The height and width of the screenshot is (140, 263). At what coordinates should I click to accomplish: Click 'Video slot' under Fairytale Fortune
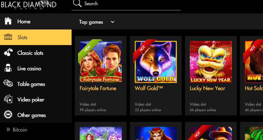(x=88, y=104)
